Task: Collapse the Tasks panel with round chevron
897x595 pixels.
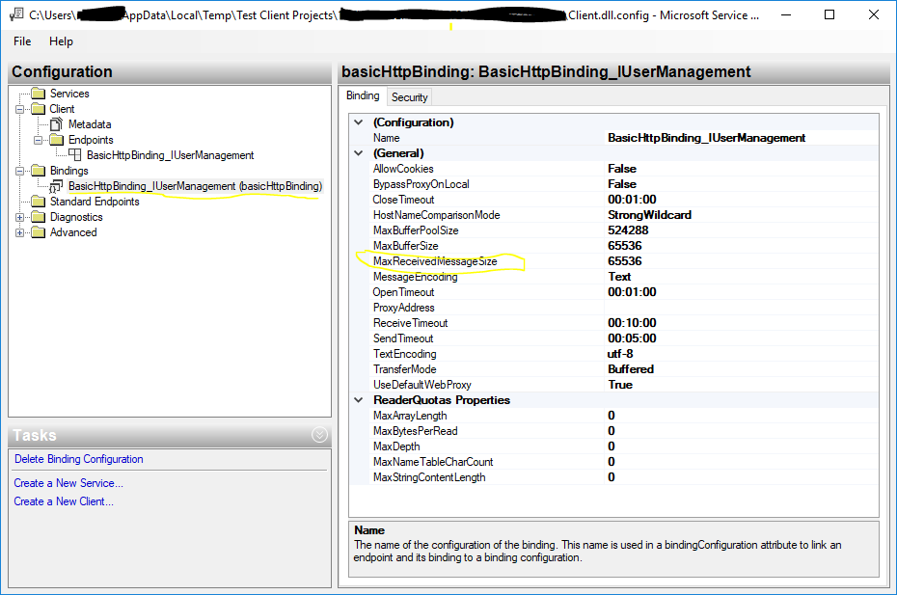Action: coord(319,435)
